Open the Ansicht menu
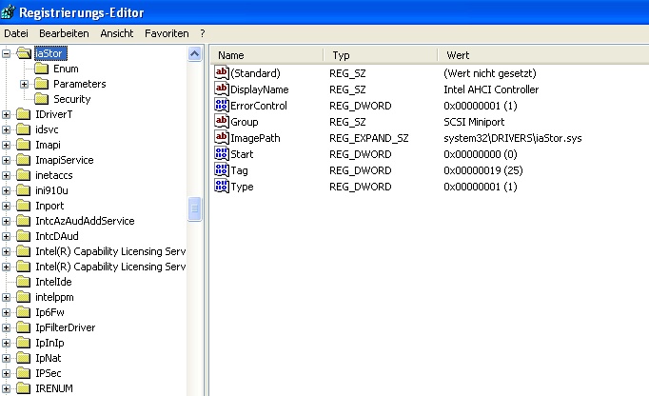Viewport: 649px width, 396px height. tap(117, 33)
